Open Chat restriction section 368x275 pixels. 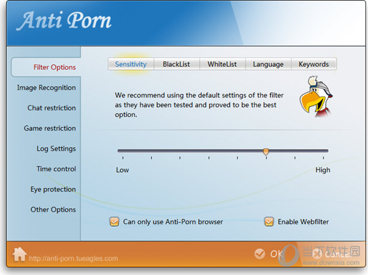52,108
